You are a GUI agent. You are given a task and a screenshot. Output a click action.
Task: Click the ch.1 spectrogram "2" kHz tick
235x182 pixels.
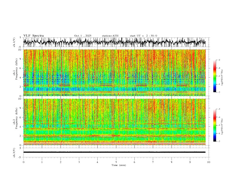coord(21,87)
